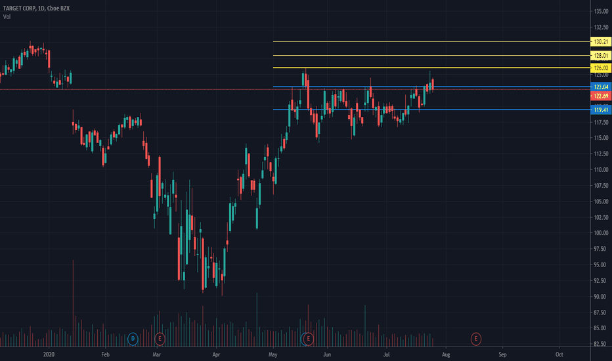
Task: Click the 92.50 price axis label
Action: click(601, 281)
